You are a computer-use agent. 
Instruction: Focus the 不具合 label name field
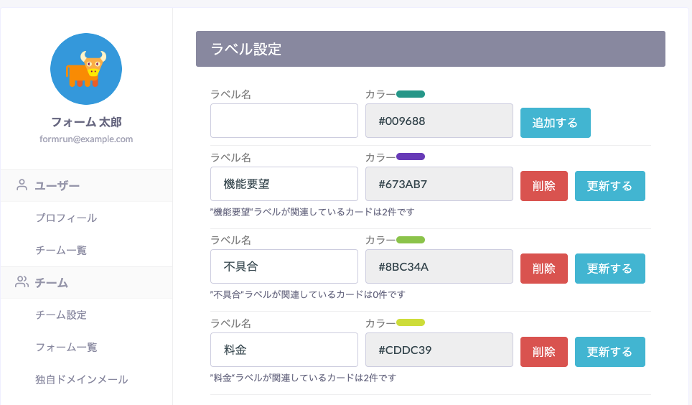point(284,266)
